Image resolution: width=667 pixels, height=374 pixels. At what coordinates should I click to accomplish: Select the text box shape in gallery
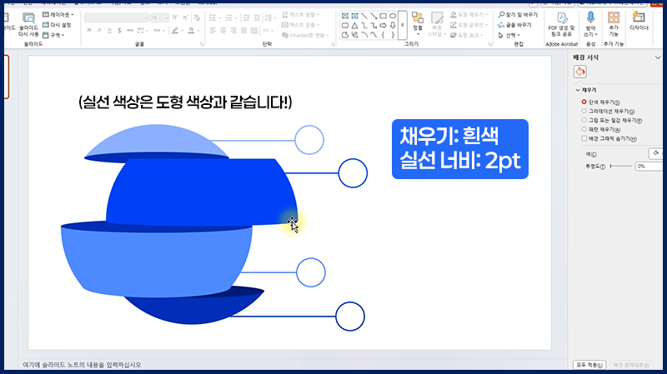click(345, 16)
